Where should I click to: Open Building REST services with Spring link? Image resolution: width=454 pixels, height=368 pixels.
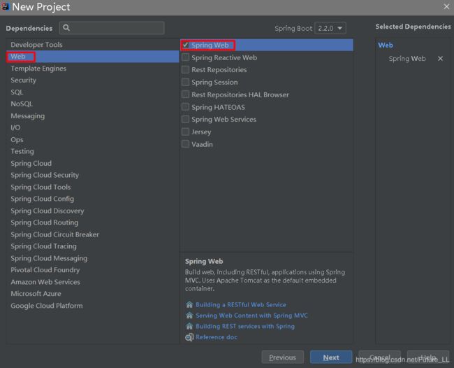(x=245, y=326)
